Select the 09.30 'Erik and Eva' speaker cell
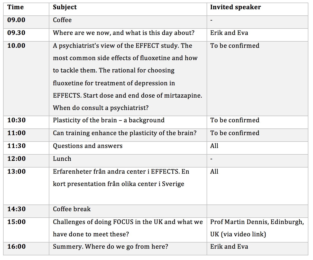Viewport: 313px width, 260px height. pyautogui.click(x=257, y=35)
